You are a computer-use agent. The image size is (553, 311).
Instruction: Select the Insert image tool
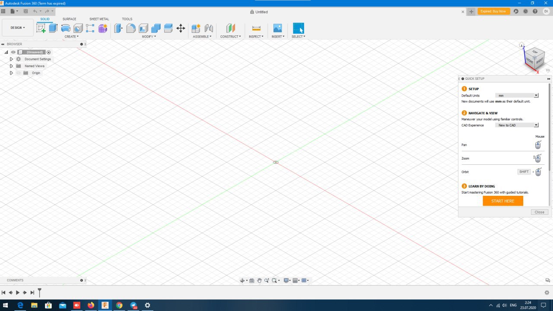click(x=278, y=28)
